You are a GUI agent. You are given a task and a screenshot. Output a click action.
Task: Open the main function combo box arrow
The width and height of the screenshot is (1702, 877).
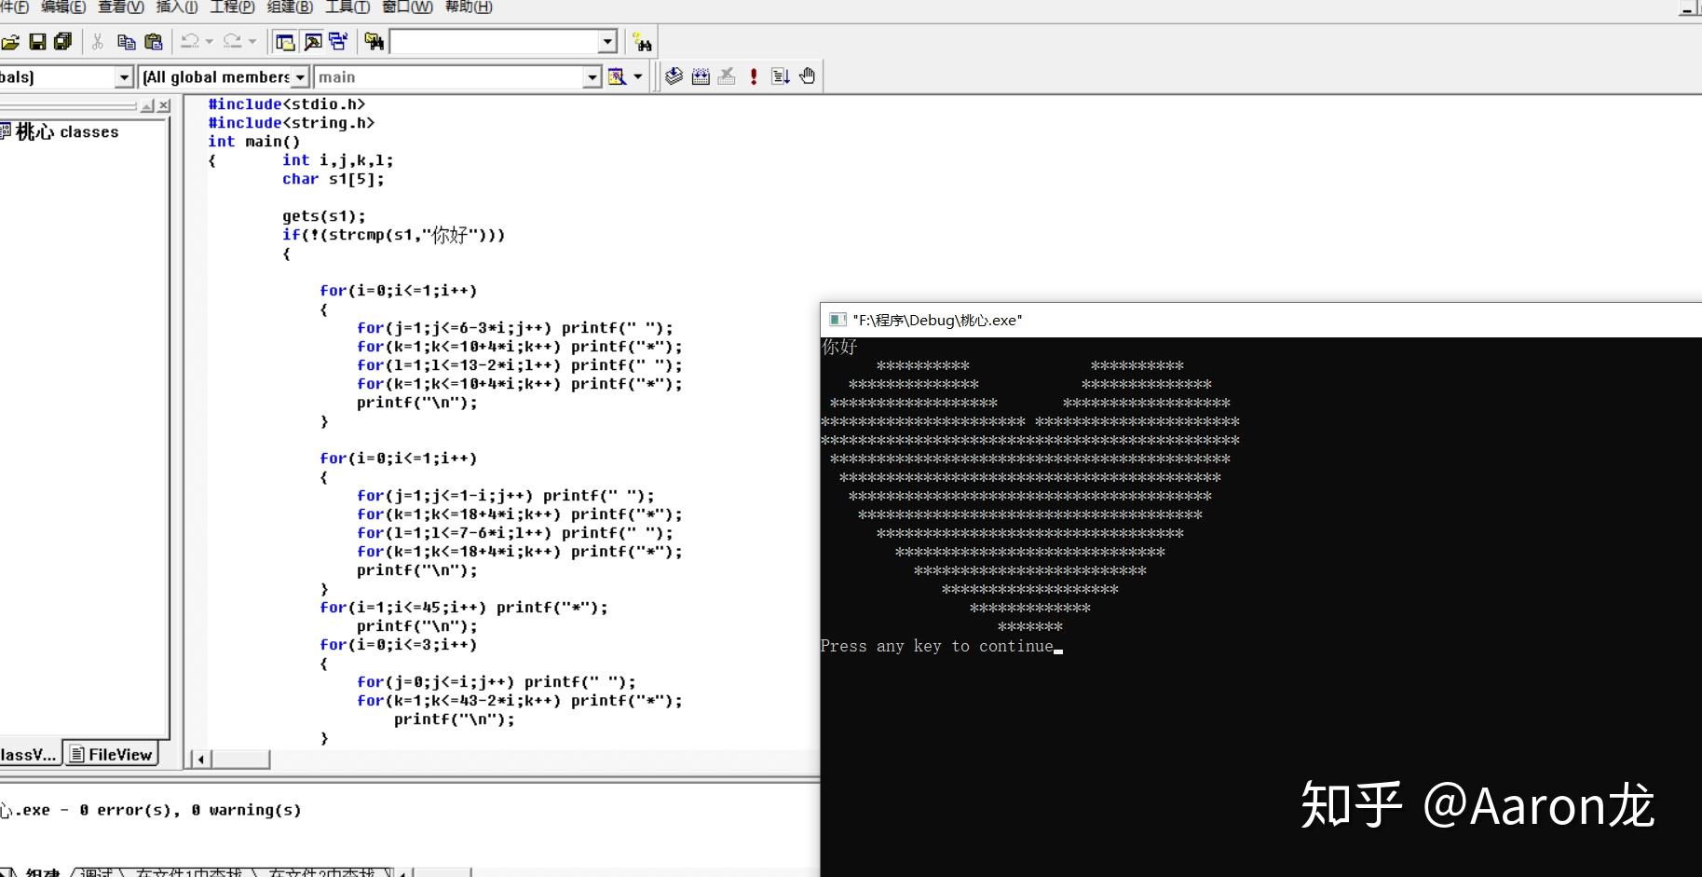click(x=592, y=77)
